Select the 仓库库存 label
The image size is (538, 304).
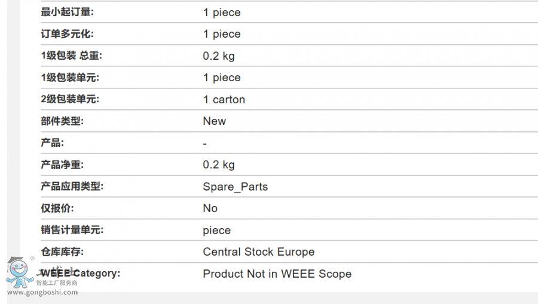[x=62, y=251]
